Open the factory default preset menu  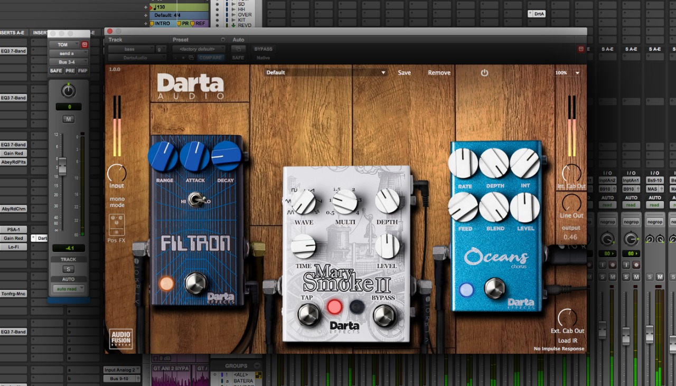click(x=199, y=49)
